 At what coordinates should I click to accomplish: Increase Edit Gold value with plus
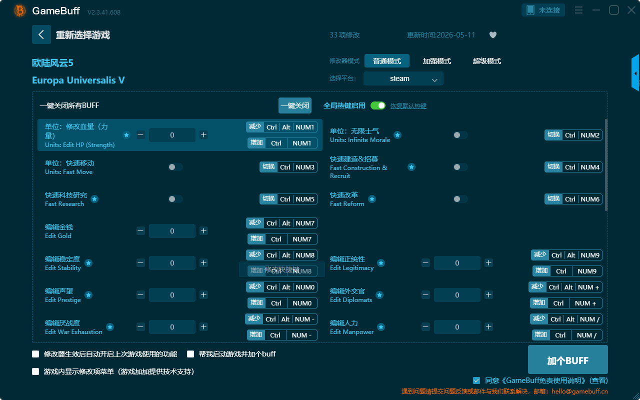pos(203,231)
